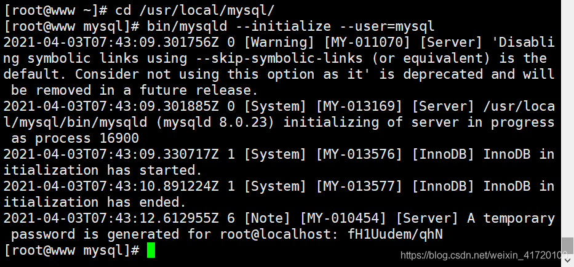Click the gray vertical scrollbar thumb
Screen dimensions: 574x267
[x=568, y=245]
